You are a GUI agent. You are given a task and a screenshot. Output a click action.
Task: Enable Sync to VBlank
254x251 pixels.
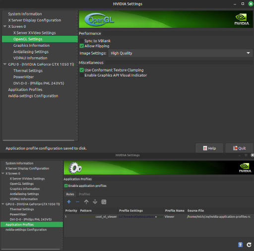click(82, 41)
